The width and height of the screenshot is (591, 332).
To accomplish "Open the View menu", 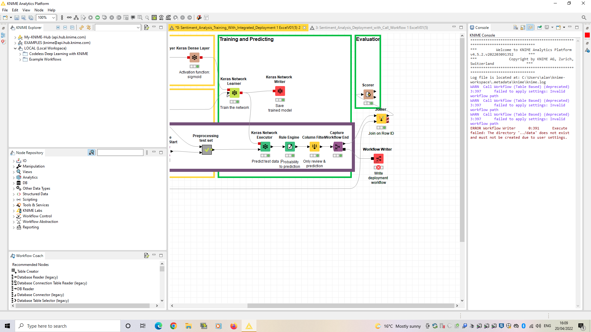I will [26, 10].
